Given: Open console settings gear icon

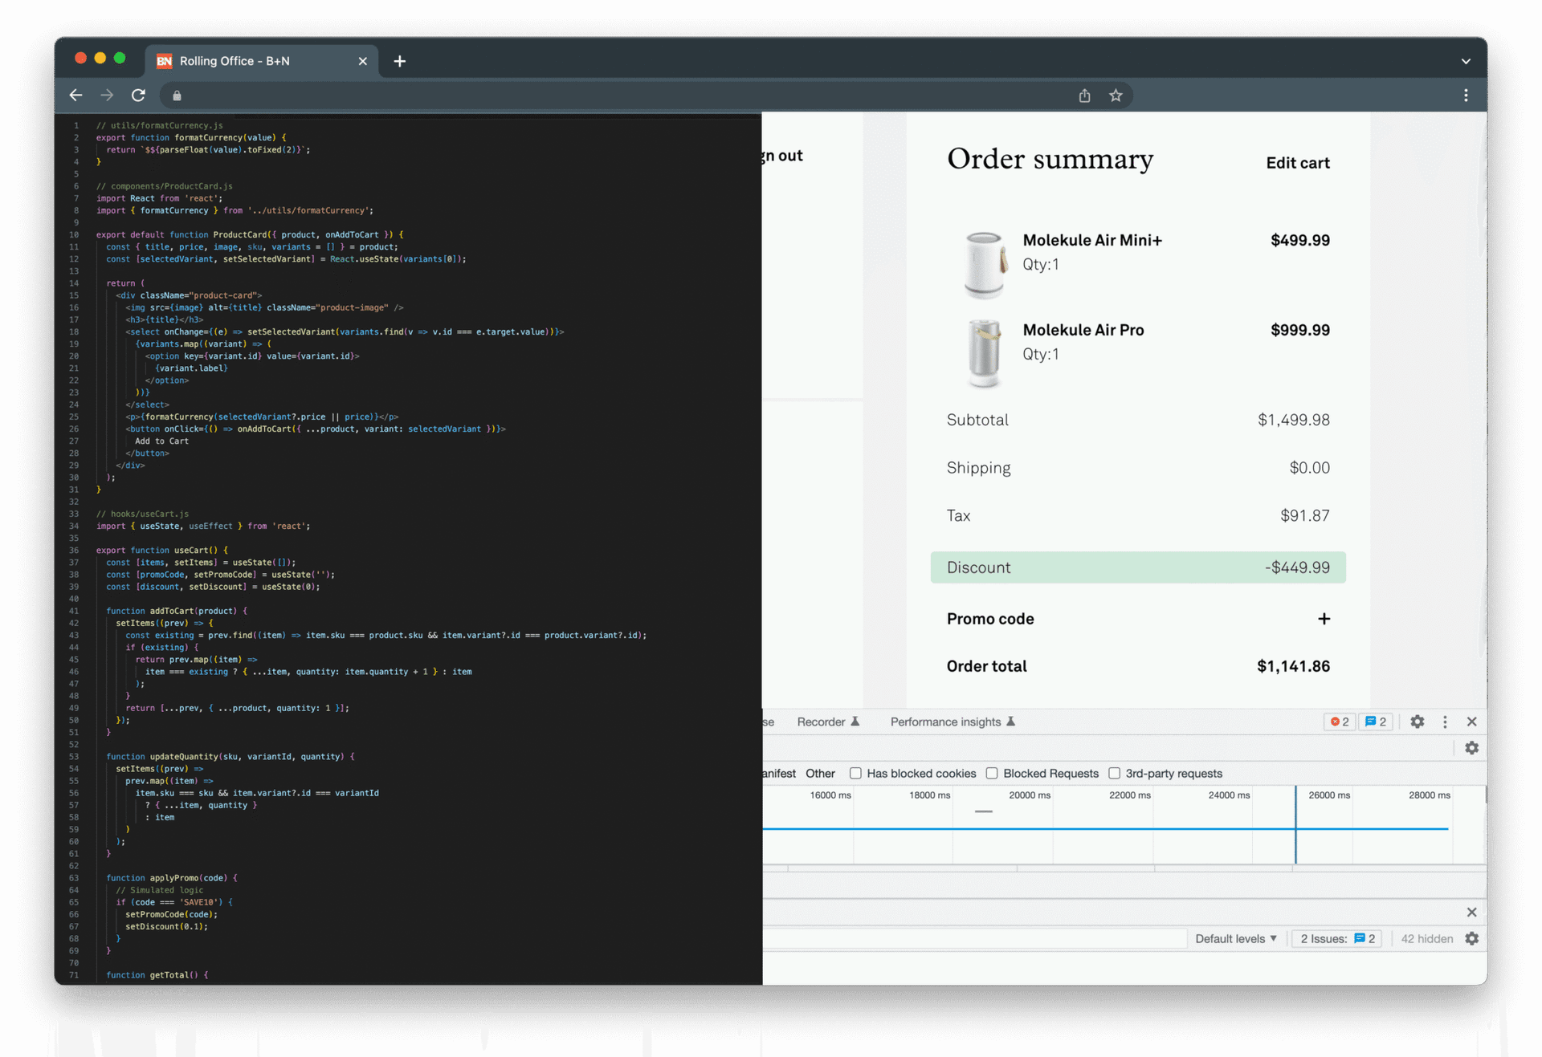Looking at the screenshot, I should pyautogui.click(x=1471, y=939).
